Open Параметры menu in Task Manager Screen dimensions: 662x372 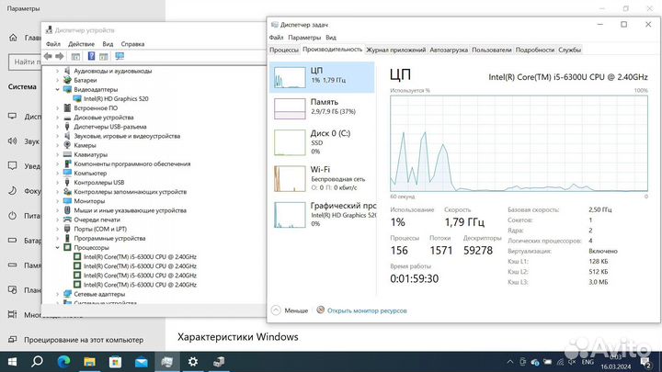coord(304,38)
